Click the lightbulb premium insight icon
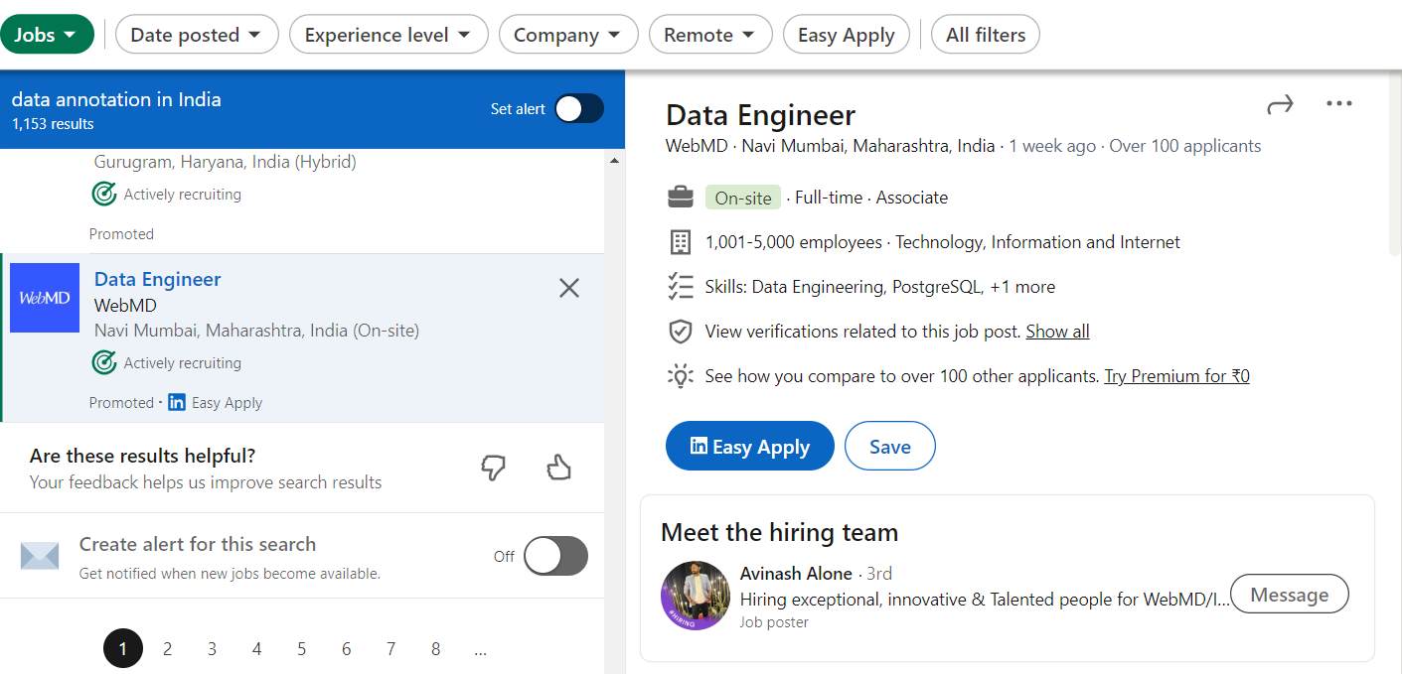Screen dimensions: 1402x674 tap(681, 376)
